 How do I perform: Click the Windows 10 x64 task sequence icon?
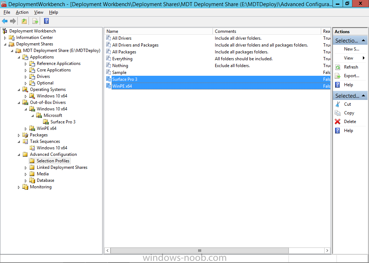[32, 148]
